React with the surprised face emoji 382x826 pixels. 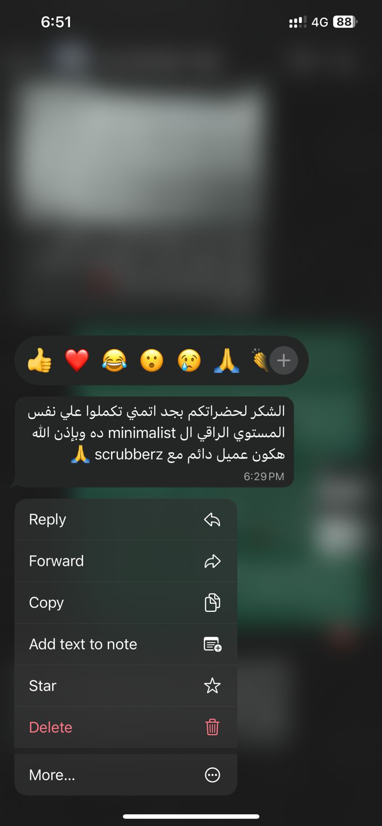tap(152, 360)
